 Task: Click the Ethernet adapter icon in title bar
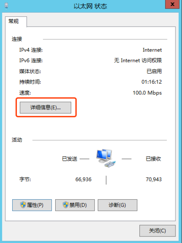coord(6,6)
